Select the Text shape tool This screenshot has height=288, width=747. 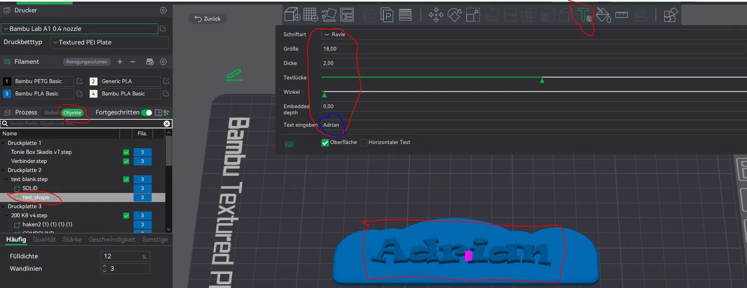coord(584,15)
